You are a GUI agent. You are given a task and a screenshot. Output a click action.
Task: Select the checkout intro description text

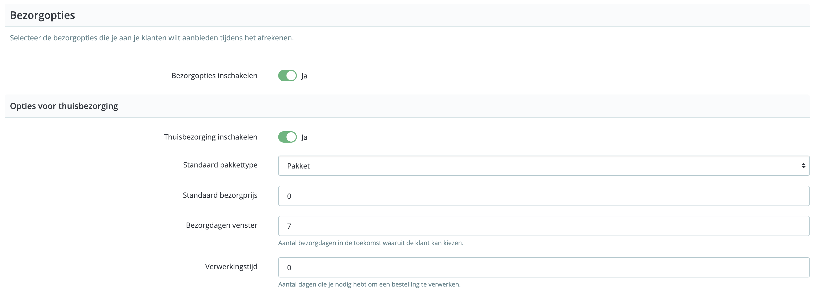coord(151,38)
